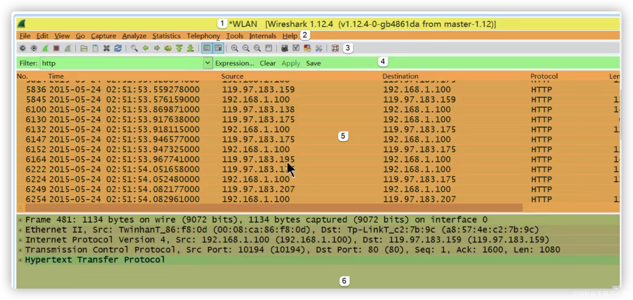Edit coloring rules icon

coord(307,48)
